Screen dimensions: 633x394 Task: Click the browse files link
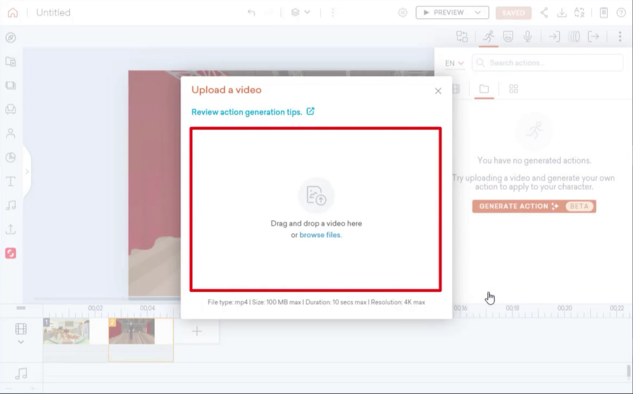[320, 235]
